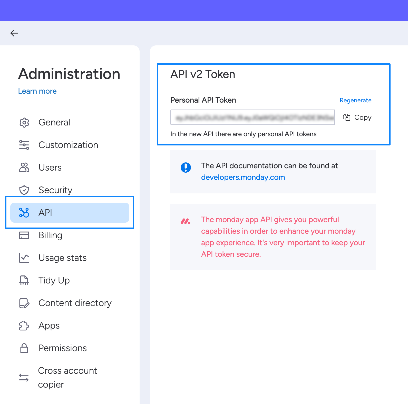This screenshot has width=408, height=404.
Task: Click the Content directory edit icon
Action: (x=24, y=303)
